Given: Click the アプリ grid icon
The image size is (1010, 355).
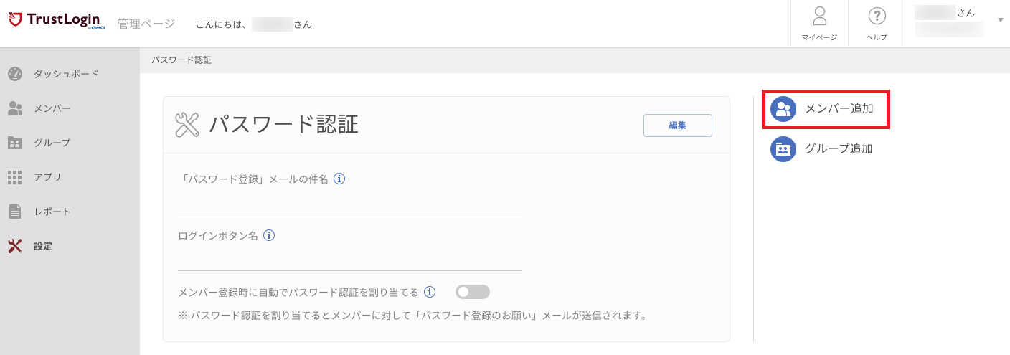Looking at the screenshot, I should coord(15,177).
